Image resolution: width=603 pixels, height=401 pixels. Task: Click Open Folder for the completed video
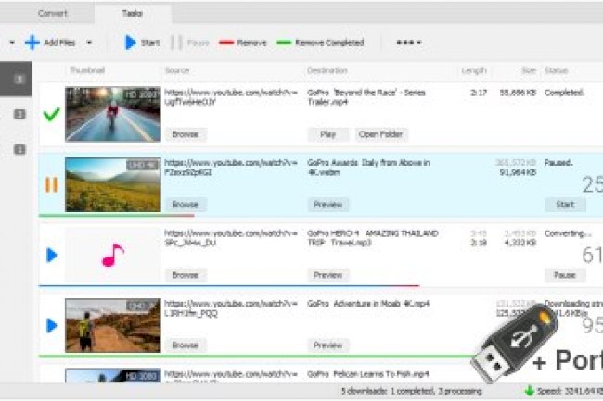[x=380, y=134]
